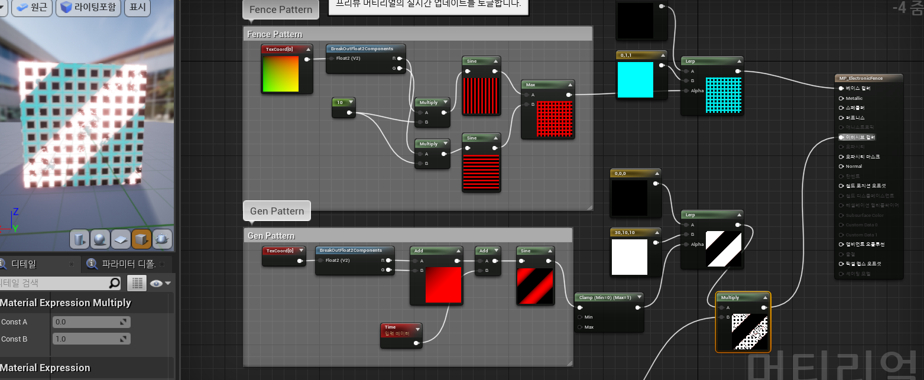This screenshot has width=924, height=380.
Task: Toggle preview arrow on 30,10,10 node
Action: [x=657, y=232]
